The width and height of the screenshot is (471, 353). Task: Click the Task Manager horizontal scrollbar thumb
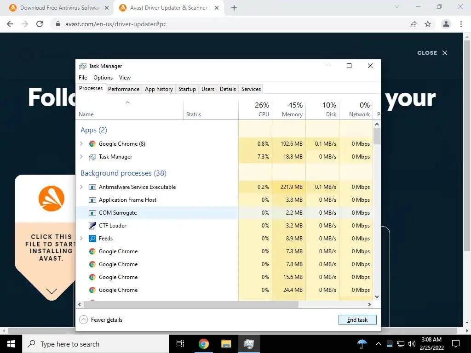coord(191,304)
